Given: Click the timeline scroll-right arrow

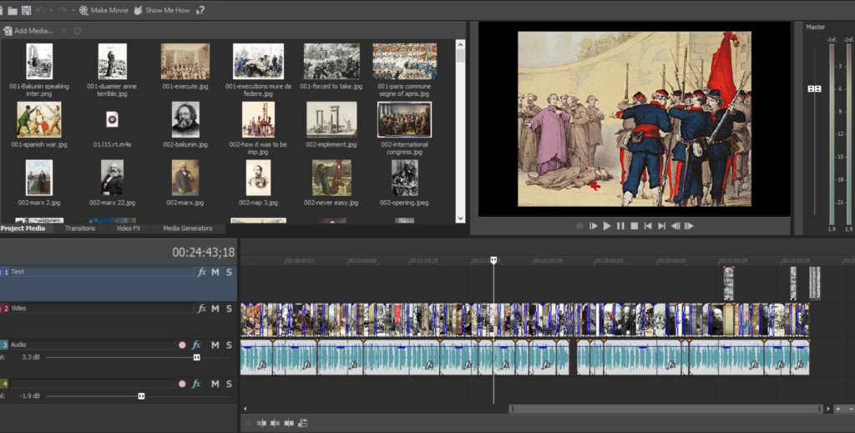Looking at the screenshot, I should 828,409.
